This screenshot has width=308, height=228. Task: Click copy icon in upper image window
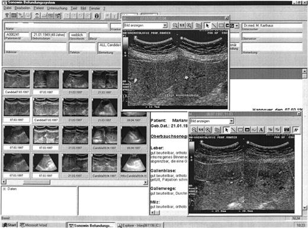(x=198, y=25)
